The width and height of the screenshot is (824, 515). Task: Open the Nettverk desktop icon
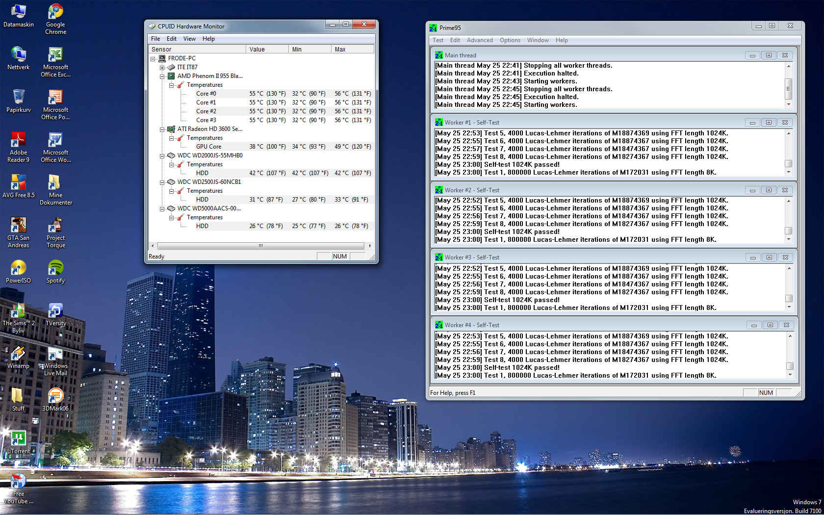[19, 58]
